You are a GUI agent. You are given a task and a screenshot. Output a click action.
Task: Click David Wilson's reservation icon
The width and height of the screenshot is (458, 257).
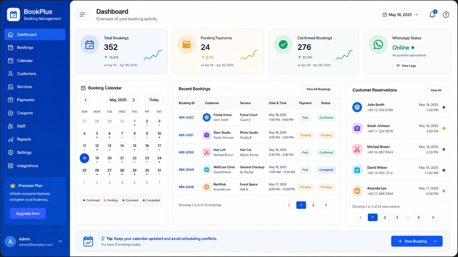click(357, 170)
